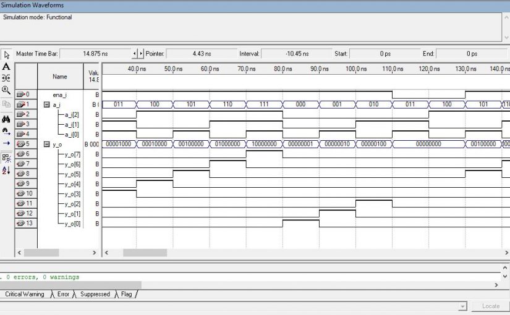Click the blue right-arrow tool icon
The width and height of the screenshot is (510, 315).
pos(6,143)
